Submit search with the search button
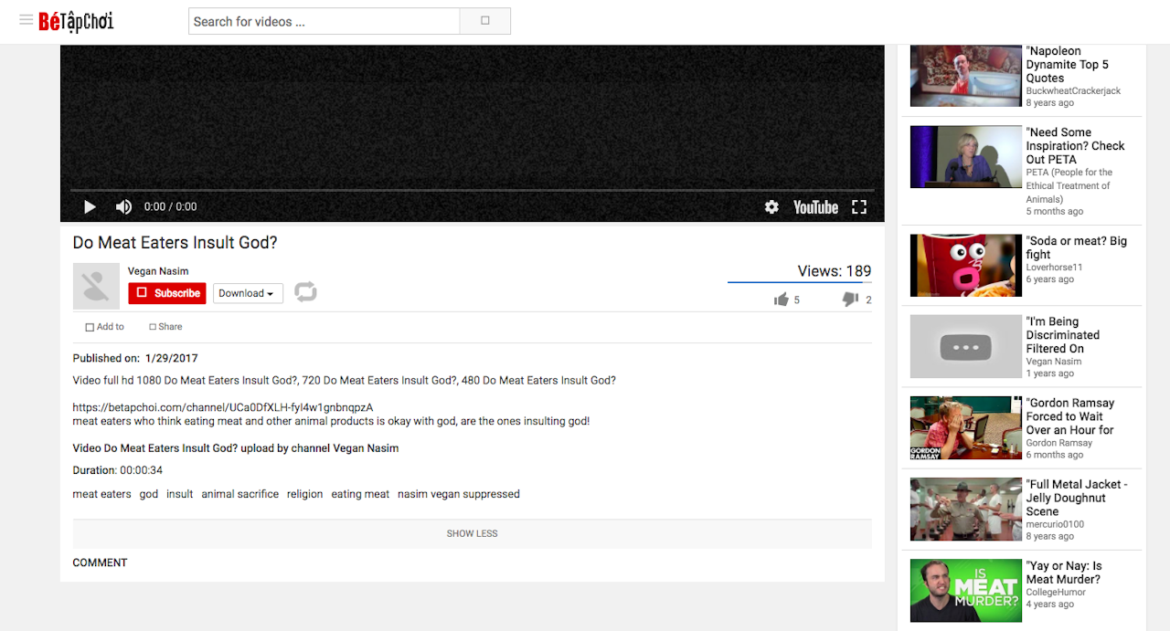Screen dimensions: 1170x631 coord(484,21)
